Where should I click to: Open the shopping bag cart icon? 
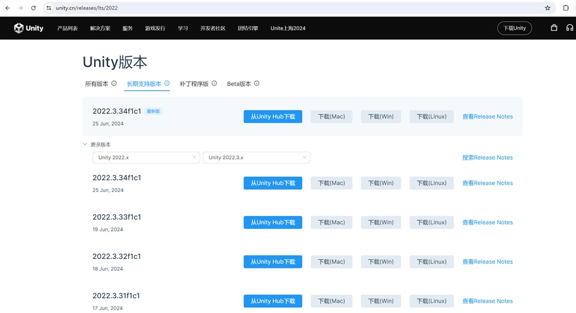554,28
